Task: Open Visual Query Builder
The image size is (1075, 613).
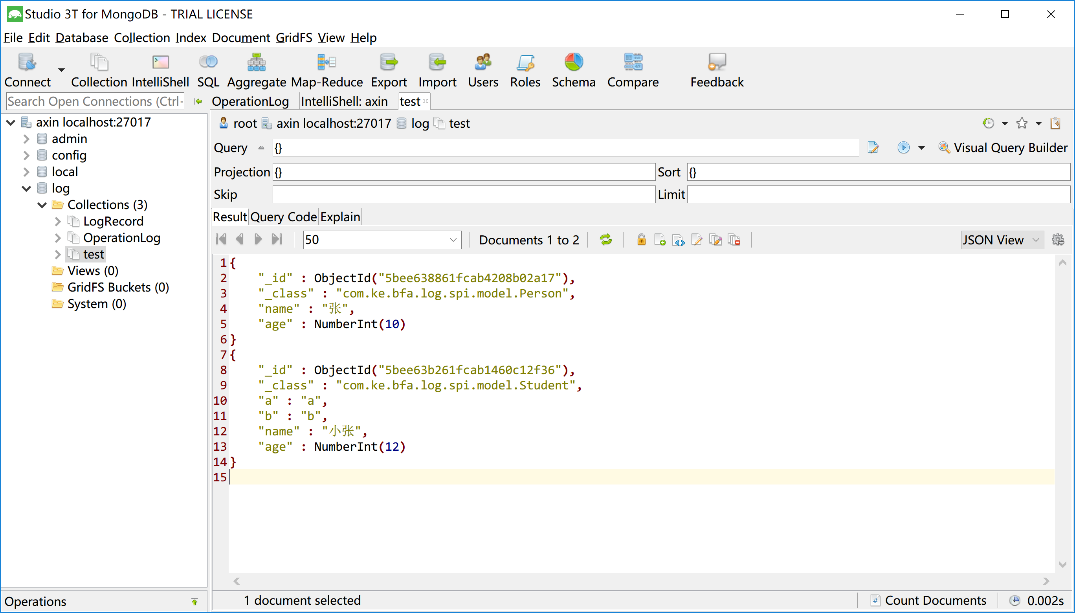Action: point(1003,147)
